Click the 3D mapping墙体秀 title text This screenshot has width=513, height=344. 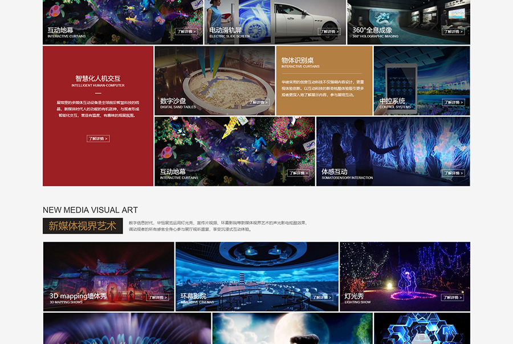click(x=78, y=296)
